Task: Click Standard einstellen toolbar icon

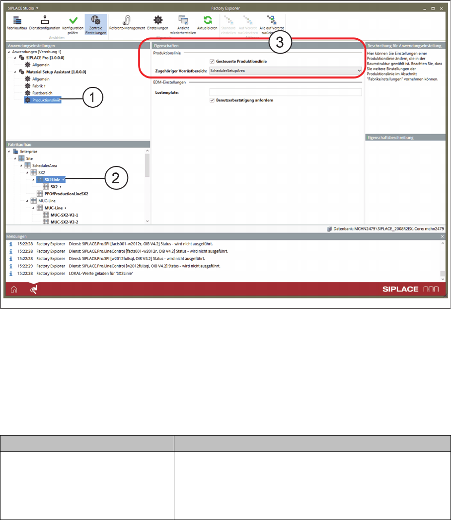Action: (228, 20)
